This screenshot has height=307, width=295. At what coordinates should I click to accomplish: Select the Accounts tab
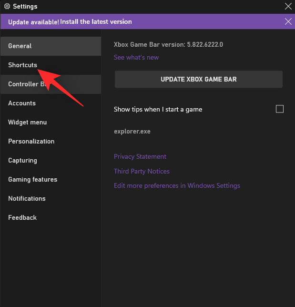pos(51,103)
